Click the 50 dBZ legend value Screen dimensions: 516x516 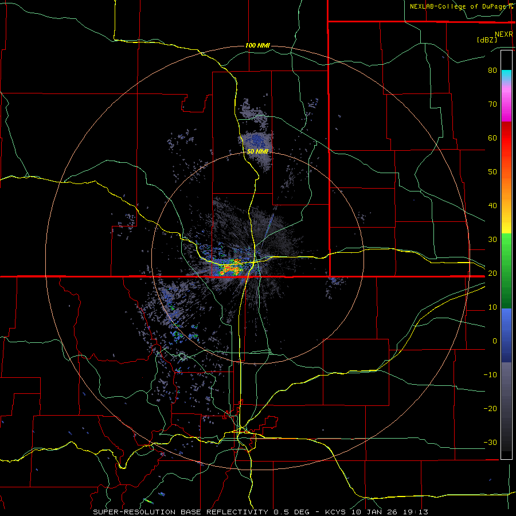pos(492,172)
